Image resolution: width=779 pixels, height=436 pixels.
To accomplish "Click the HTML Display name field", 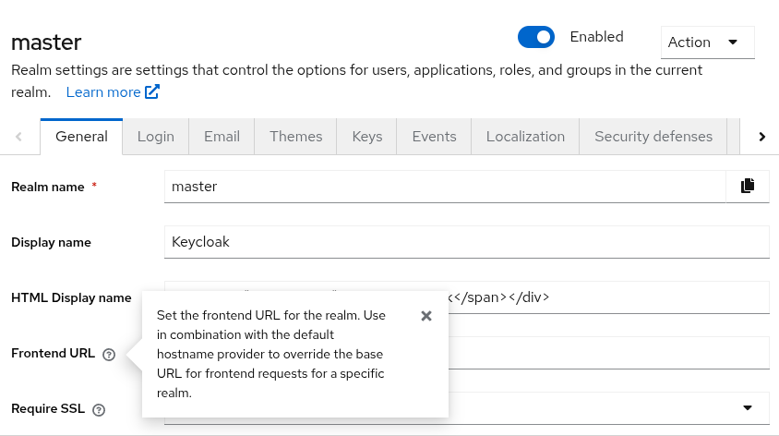I will pyautogui.click(x=609, y=297).
